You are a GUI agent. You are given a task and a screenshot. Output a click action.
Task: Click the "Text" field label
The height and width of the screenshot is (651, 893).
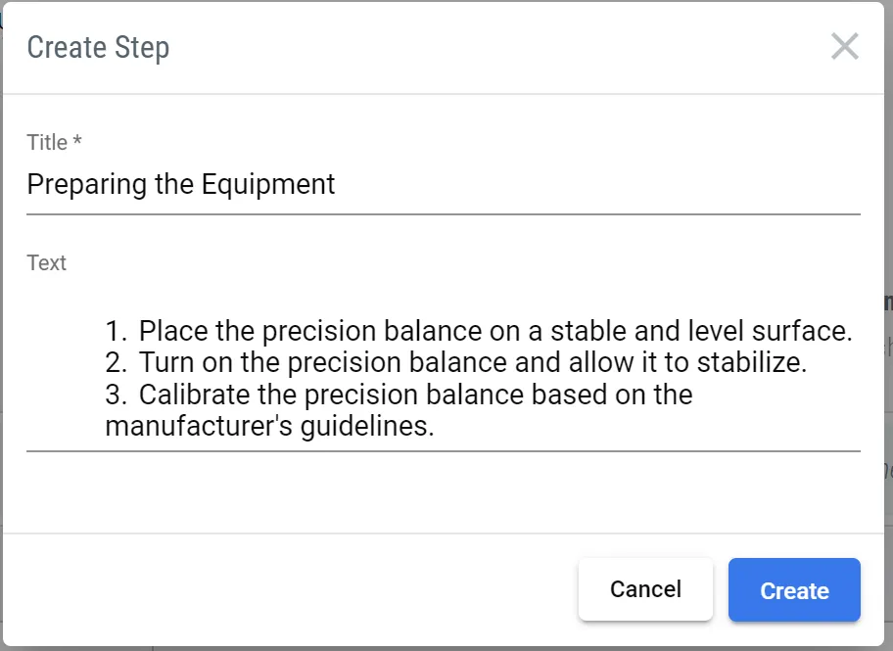(46, 263)
